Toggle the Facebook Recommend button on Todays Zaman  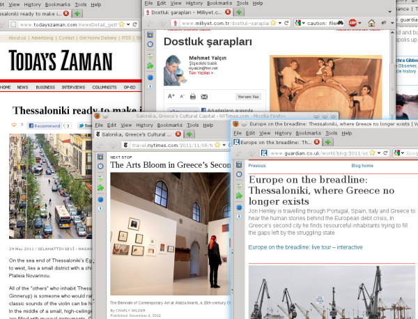tap(47, 126)
